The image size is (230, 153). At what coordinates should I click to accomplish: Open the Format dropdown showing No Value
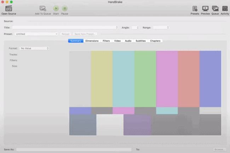click(x=34, y=48)
